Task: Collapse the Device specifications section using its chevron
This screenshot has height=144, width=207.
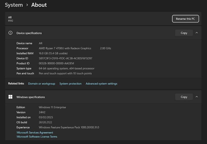Action: click(x=197, y=33)
